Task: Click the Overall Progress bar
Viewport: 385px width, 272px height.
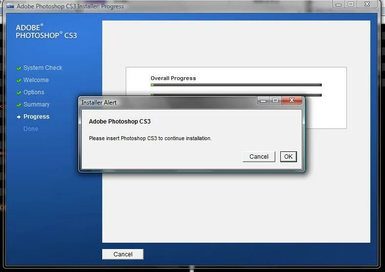Action: coord(236,85)
